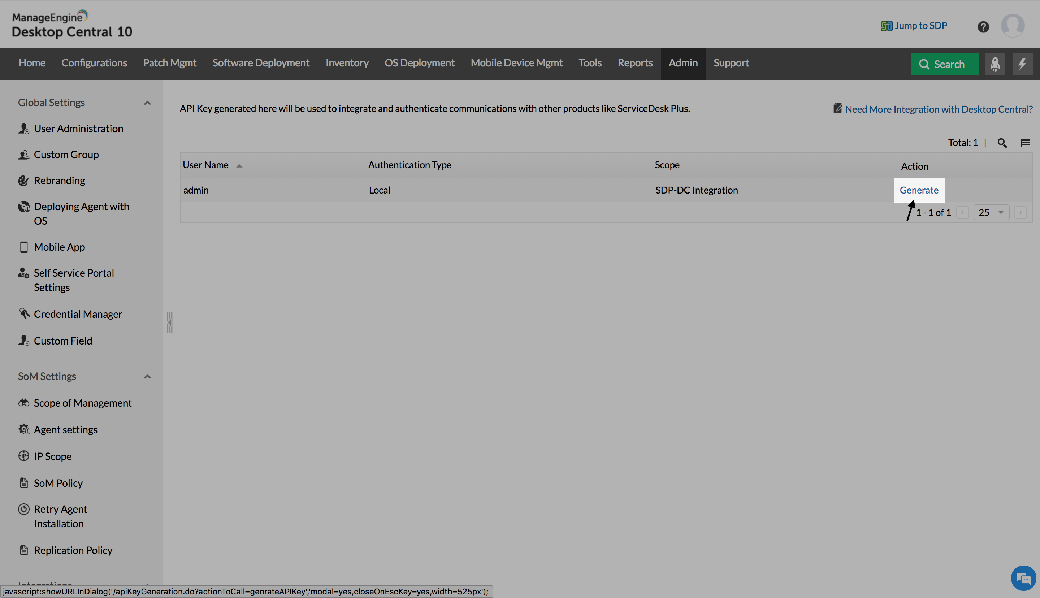Open the page size 25 dropdown
Viewport: 1040px width, 598px height.
click(x=991, y=212)
